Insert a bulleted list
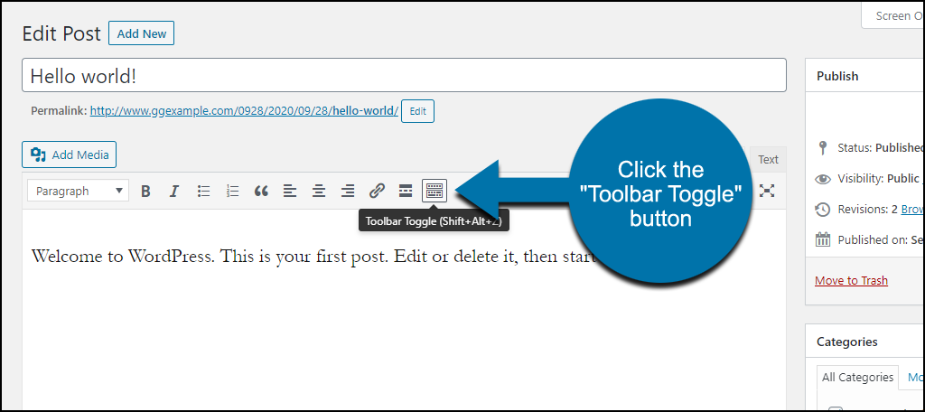The height and width of the screenshot is (412, 925). click(203, 192)
